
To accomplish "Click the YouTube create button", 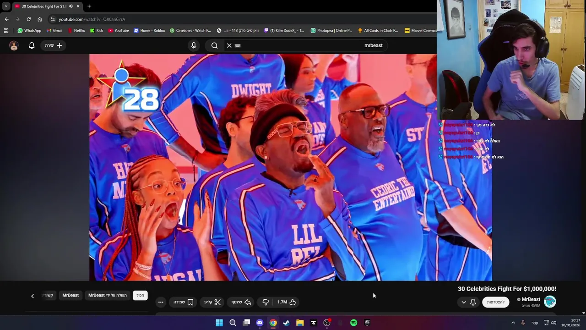I will pyautogui.click(x=54, y=45).
